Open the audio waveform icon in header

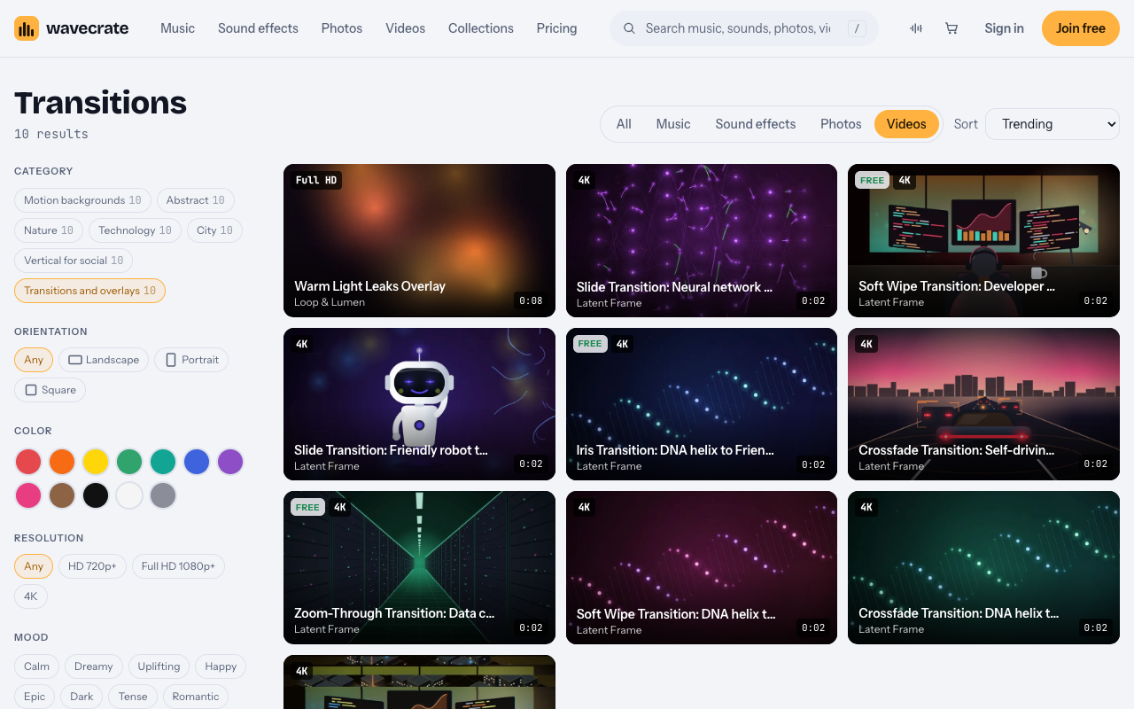coord(916,28)
